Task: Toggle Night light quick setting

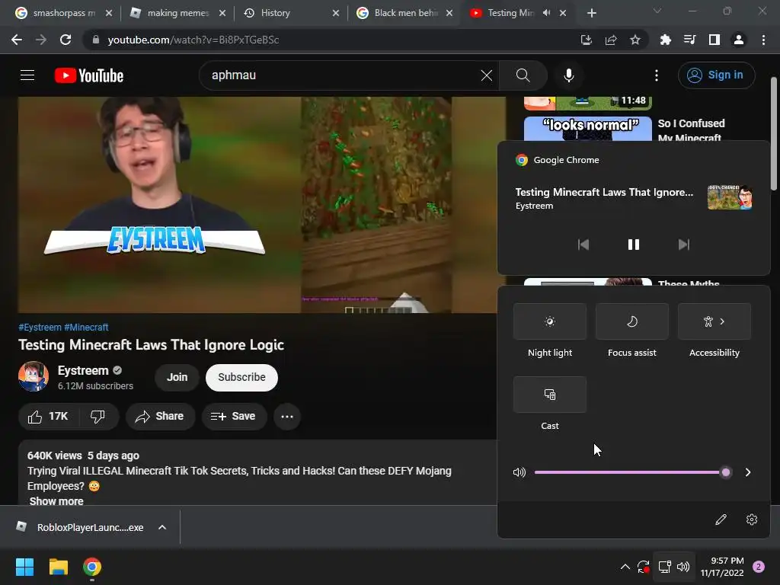Action: 550,321
